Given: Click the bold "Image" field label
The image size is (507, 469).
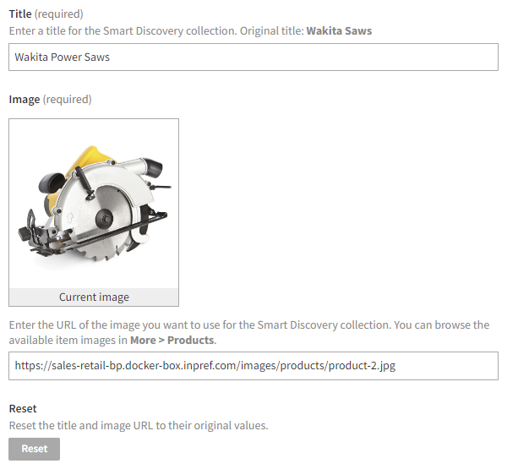Looking at the screenshot, I should coord(24,100).
